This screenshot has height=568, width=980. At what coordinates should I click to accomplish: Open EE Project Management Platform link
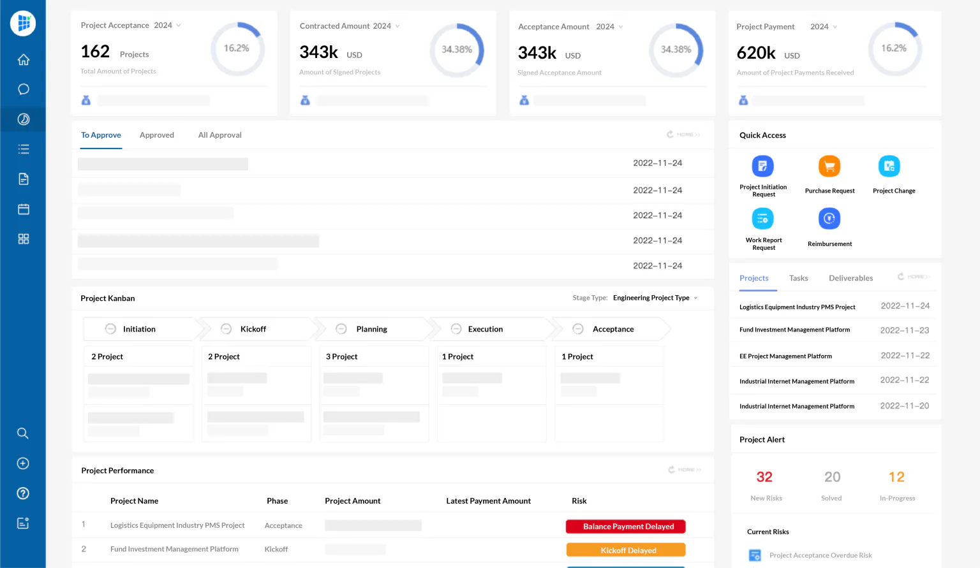785,356
